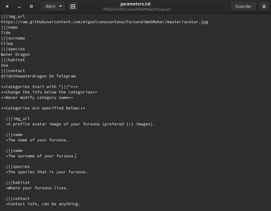The height and width of the screenshot is (211, 271).
Task: Click the '**Never modify category name**' line
Action: coord(37,98)
